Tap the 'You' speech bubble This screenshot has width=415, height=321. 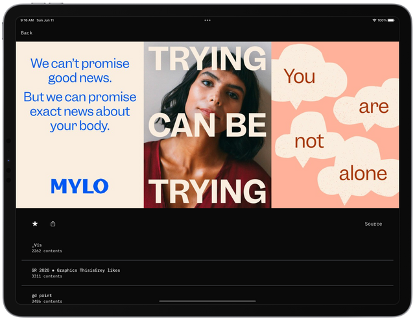300,77
